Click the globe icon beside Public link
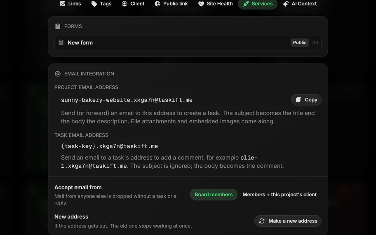The image size is (376, 235). click(x=157, y=4)
